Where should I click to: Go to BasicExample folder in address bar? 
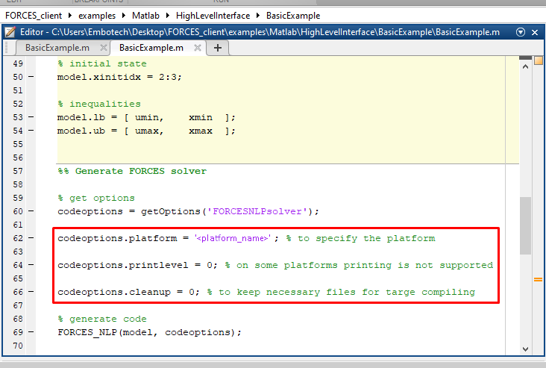(293, 15)
